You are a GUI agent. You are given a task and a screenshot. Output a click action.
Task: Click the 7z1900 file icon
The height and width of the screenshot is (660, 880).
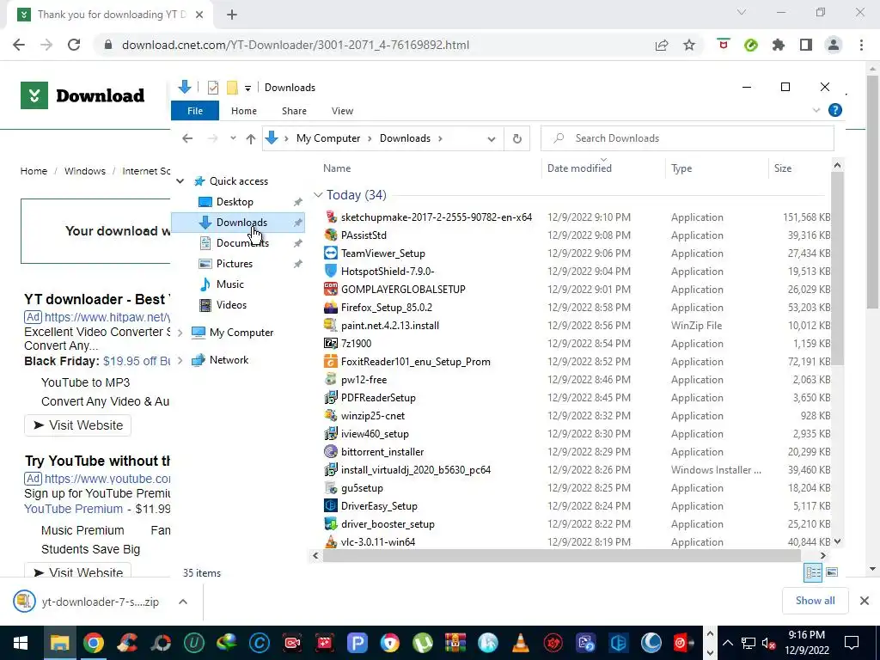click(331, 344)
